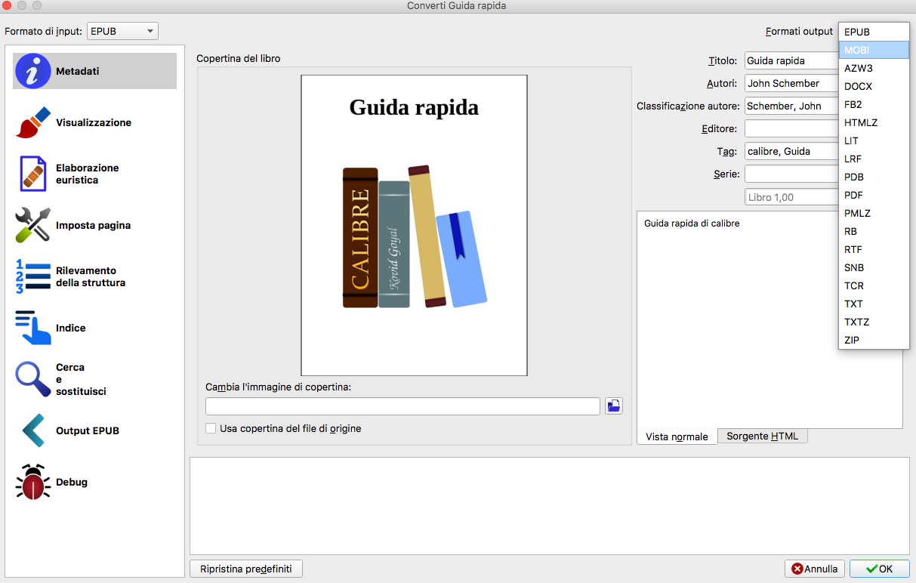The height and width of the screenshot is (583, 916).
Task: Switch to Vista normale tab
Action: 677,436
